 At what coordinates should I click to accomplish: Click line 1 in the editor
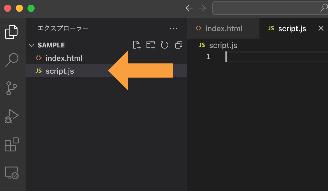coord(277,57)
